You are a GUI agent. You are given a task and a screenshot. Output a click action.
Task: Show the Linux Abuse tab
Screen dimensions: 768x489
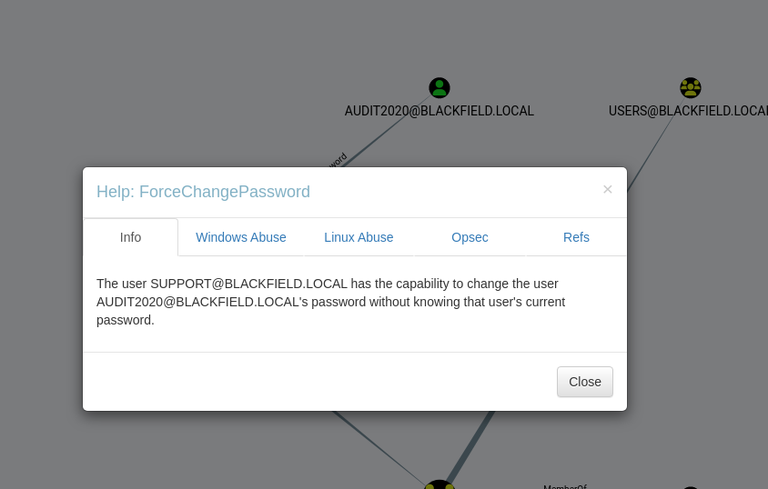tap(359, 237)
